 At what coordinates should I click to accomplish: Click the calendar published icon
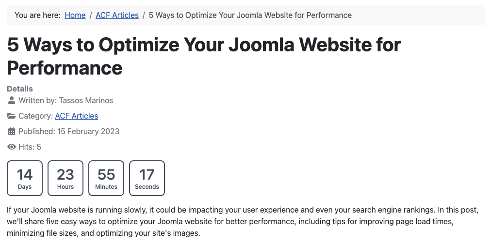pos(11,131)
